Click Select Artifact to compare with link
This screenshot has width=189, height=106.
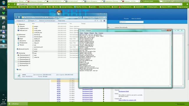click(x=127, y=100)
